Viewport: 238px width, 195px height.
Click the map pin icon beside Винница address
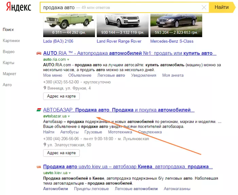tap(45, 88)
